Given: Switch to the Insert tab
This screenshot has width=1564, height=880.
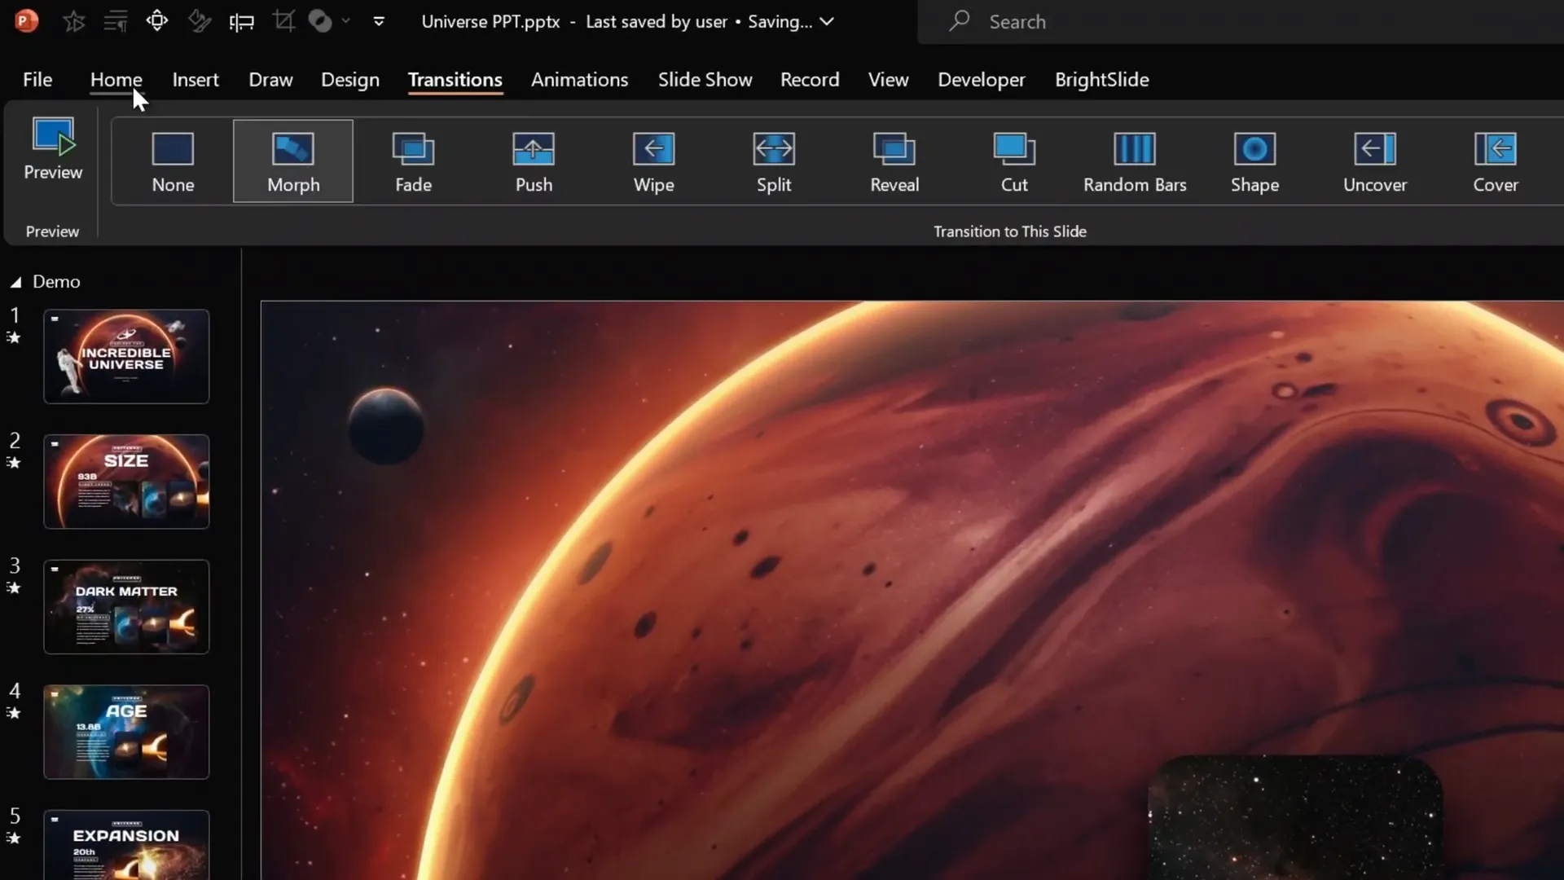Looking at the screenshot, I should (x=195, y=80).
